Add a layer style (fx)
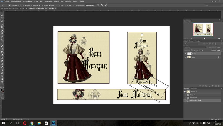This screenshot has height=126, width=223. pyautogui.click(x=203, y=86)
